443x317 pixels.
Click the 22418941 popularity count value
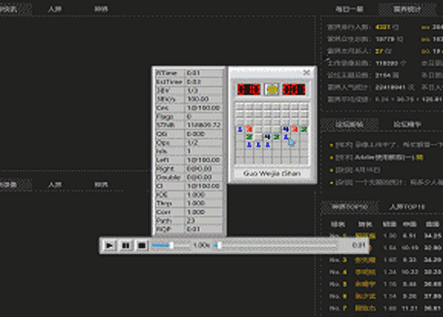coord(391,88)
